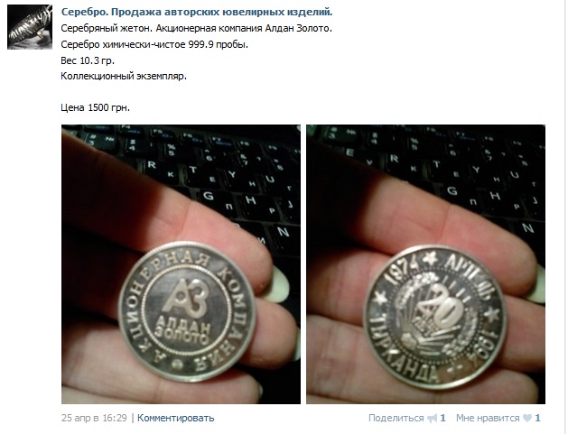Click the text 'Коллекционный экземпляр.'

[124, 77]
